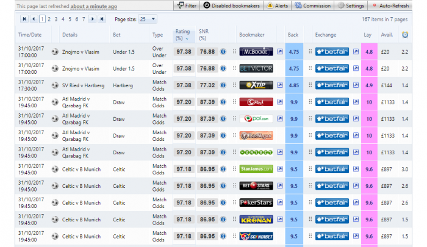Open the Settings menu
427x247 pixels.
point(351,5)
